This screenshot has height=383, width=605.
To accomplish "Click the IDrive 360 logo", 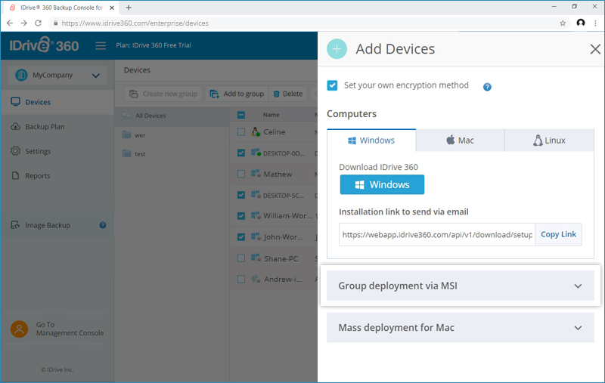I will click(44, 45).
